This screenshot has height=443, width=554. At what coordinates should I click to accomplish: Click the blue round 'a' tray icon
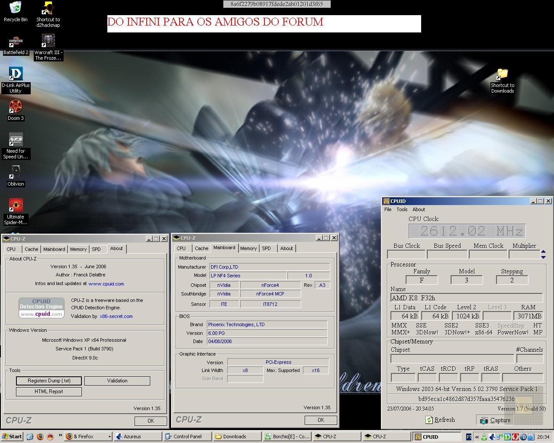tap(523, 437)
